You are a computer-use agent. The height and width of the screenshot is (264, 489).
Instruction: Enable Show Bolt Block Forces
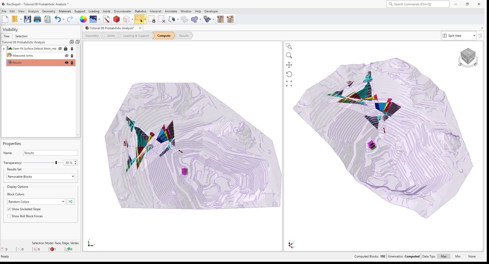9,216
